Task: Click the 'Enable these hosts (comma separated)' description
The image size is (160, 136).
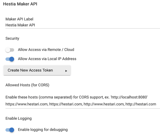Action: click(77, 97)
